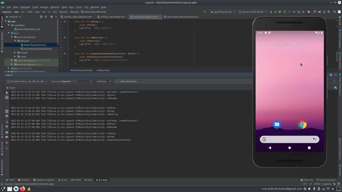
Task: Open Project panel gear settings
Action: [x=51, y=17]
